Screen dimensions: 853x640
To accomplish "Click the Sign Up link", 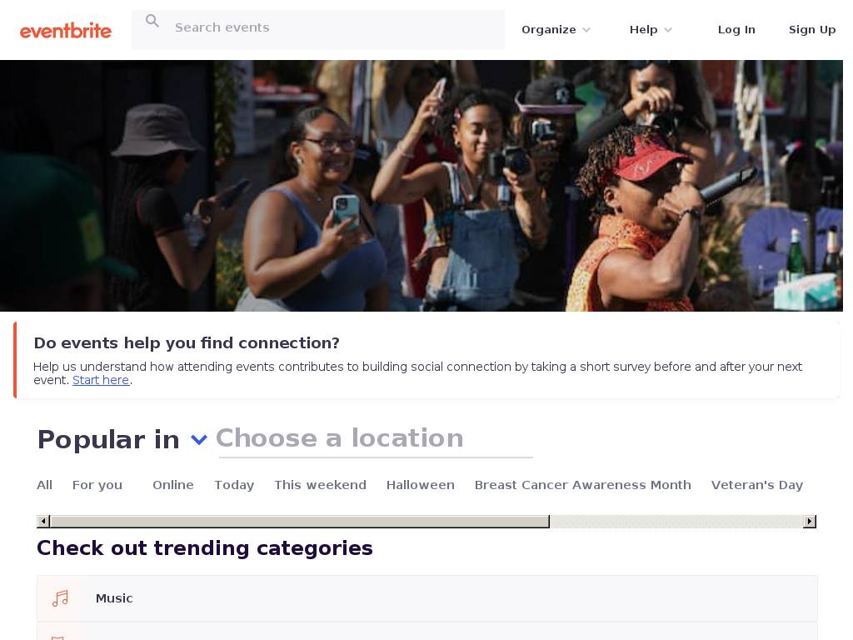I will pyautogui.click(x=812, y=30).
